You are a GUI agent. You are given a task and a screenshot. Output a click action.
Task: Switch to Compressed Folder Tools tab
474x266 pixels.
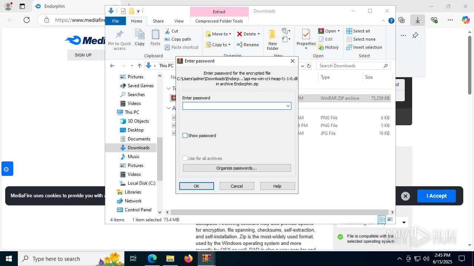pyautogui.click(x=219, y=21)
